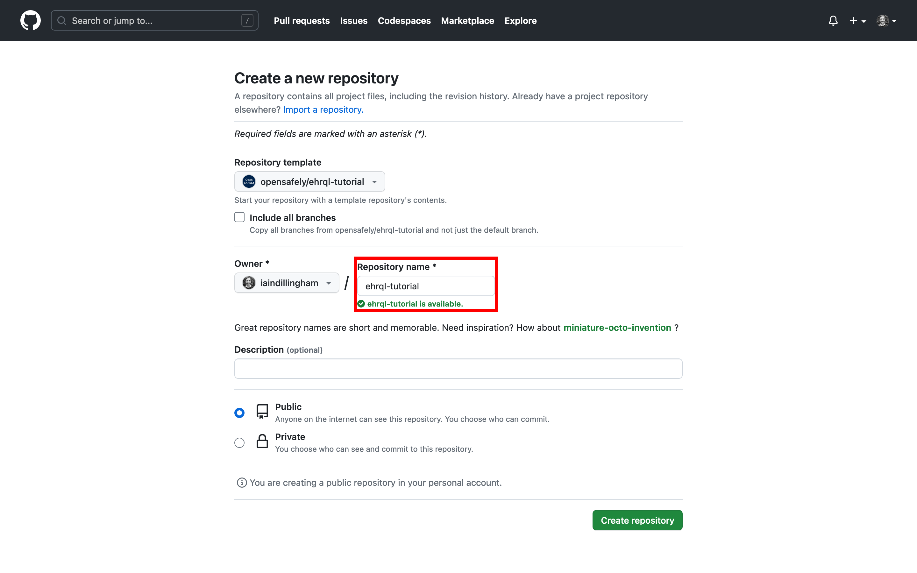Expand the owner iaindillingham dropdown
917x573 pixels.
point(287,283)
